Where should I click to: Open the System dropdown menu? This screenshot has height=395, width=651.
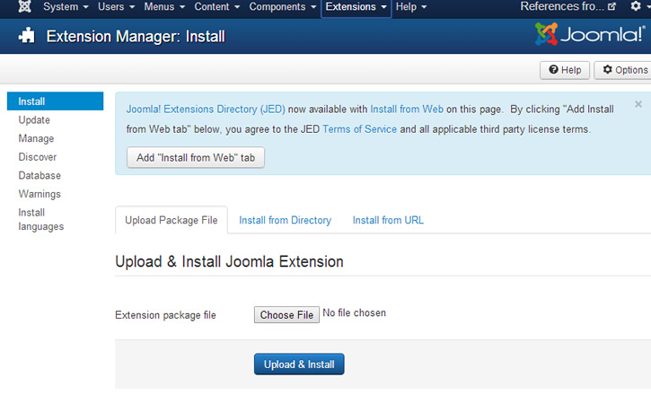tap(66, 6)
